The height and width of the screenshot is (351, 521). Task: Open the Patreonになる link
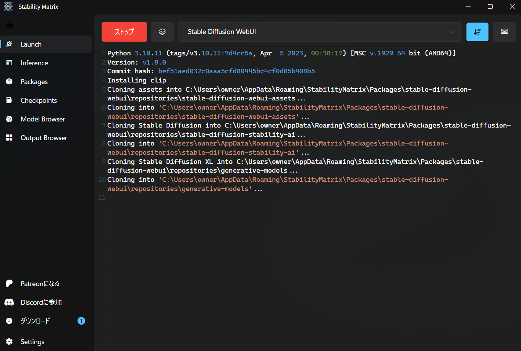[x=40, y=283]
